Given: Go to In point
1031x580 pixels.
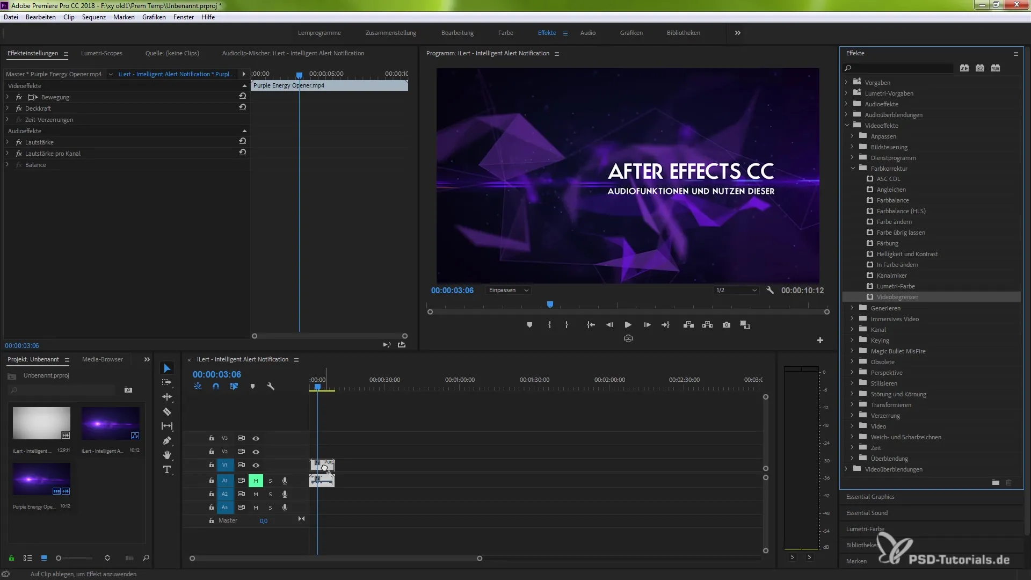Looking at the screenshot, I should (591, 325).
